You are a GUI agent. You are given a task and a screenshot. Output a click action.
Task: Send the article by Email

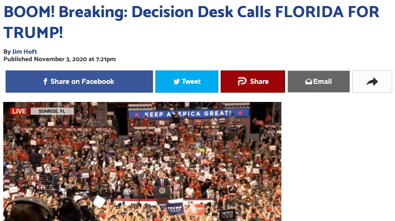pyautogui.click(x=319, y=82)
